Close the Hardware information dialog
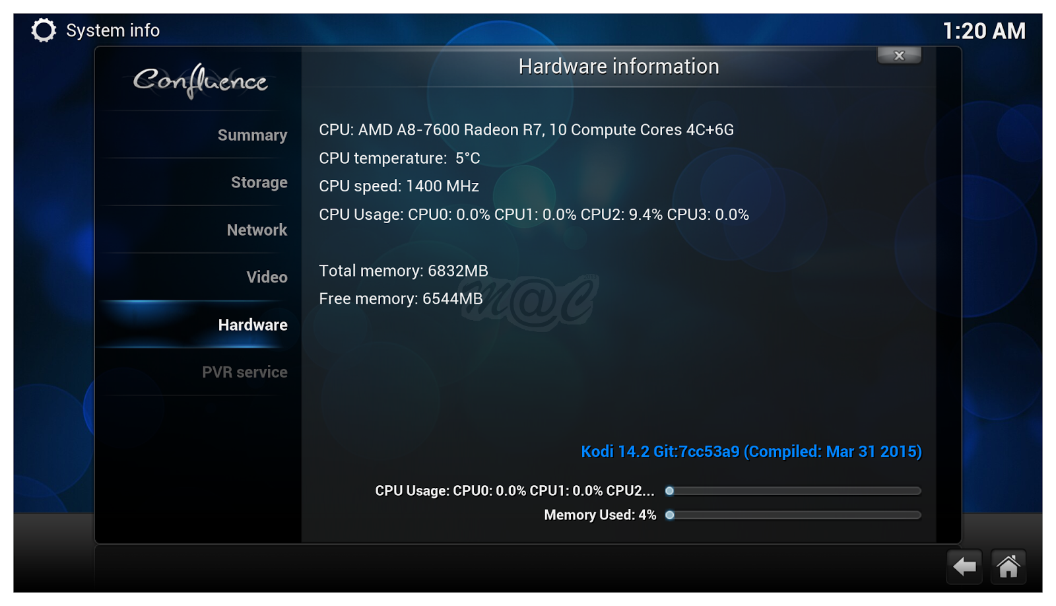 (899, 55)
